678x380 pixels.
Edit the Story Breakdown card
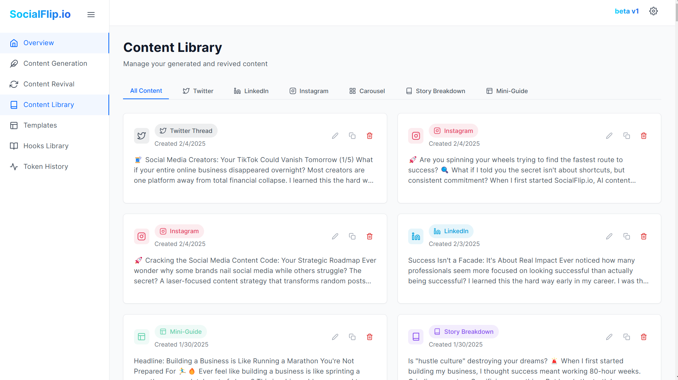[x=609, y=337]
